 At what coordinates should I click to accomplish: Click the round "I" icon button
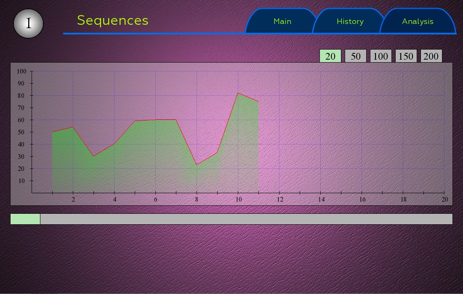(29, 24)
